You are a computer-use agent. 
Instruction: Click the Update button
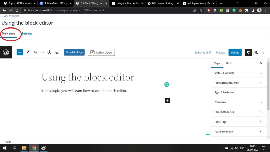point(235,52)
